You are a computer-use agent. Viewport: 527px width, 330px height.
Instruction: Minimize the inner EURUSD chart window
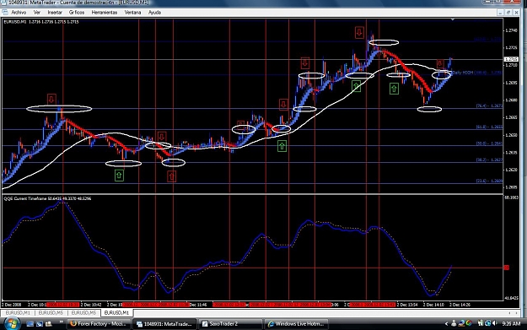(x=501, y=13)
